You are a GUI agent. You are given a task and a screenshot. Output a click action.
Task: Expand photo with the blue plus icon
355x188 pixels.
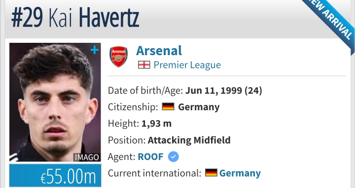tap(94, 50)
